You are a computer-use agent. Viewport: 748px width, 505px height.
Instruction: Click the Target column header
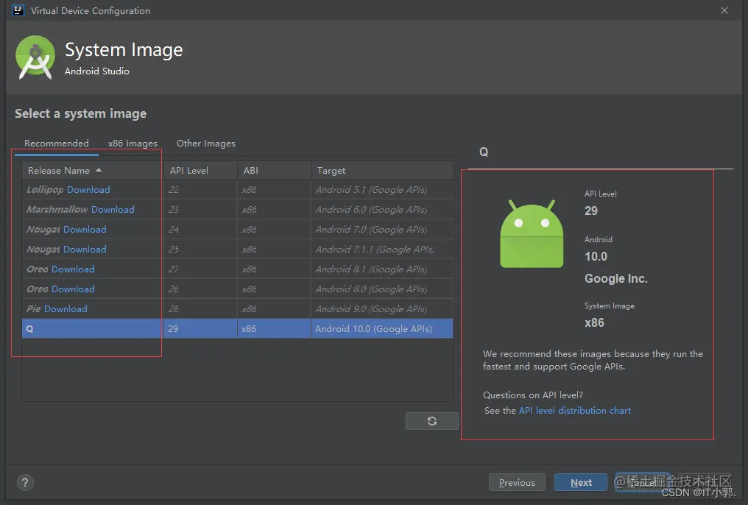click(382, 170)
